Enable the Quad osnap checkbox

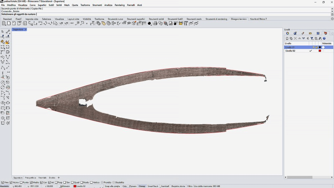pyautogui.click(x=72, y=183)
